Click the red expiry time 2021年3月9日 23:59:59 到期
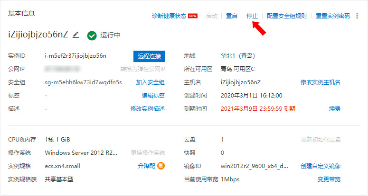368x196 pixels. point(258,109)
